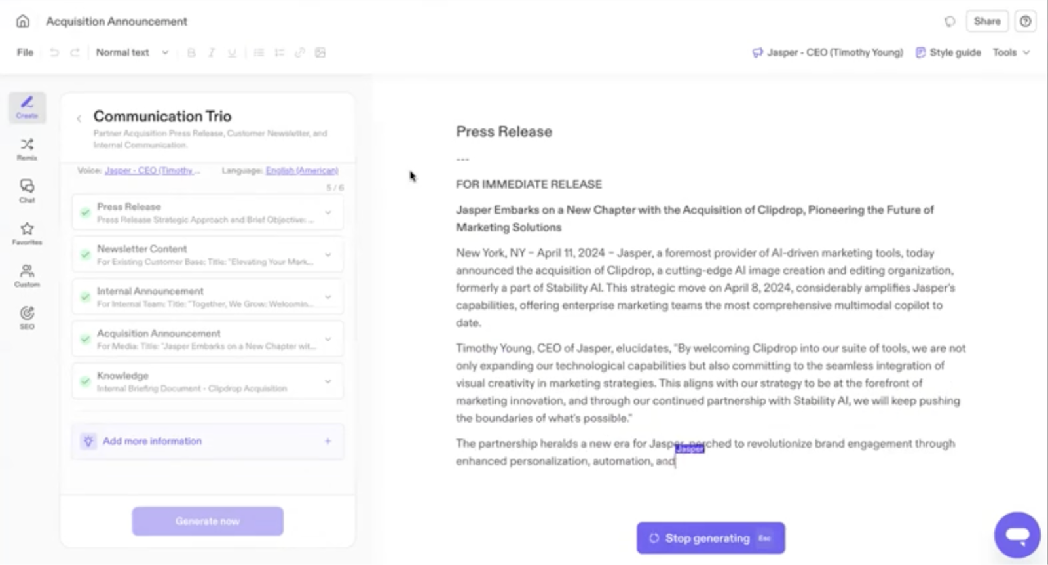Screen dimensions: 1048x565
Task: Open the Remix sidebar tool
Action: coord(27,149)
